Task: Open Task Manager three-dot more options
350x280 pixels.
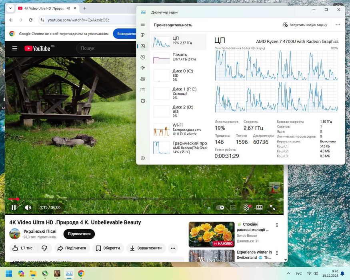Action: point(338,25)
